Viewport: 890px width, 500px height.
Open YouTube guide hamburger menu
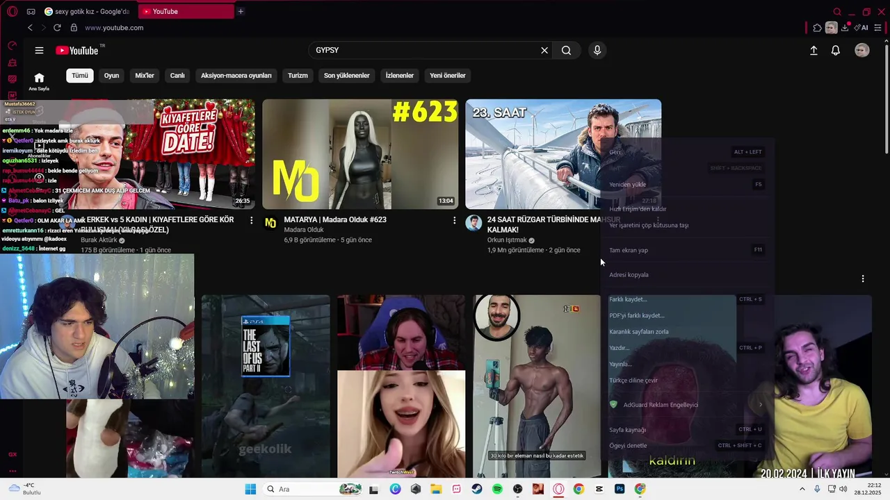pyautogui.click(x=39, y=50)
